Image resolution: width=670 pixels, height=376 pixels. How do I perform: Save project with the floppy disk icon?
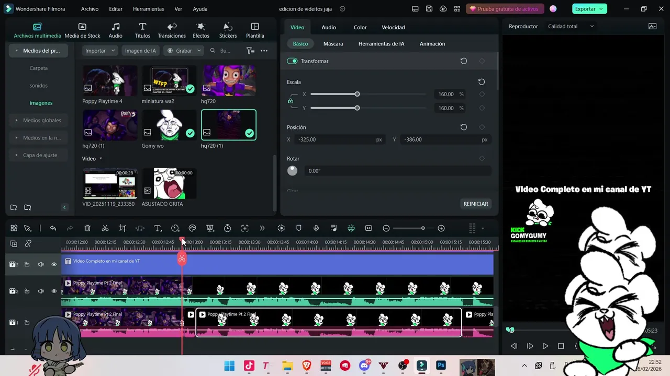pos(429,9)
